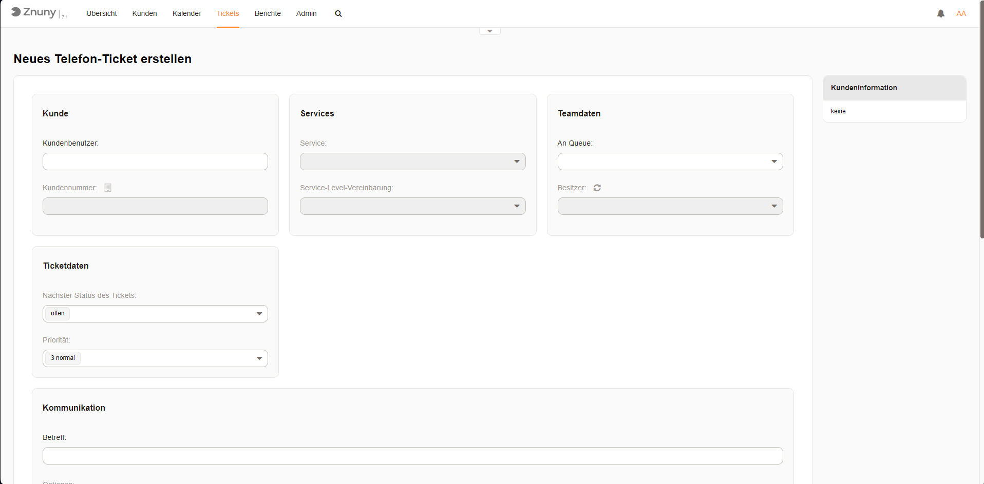Open the notifications bell

[940, 14]
